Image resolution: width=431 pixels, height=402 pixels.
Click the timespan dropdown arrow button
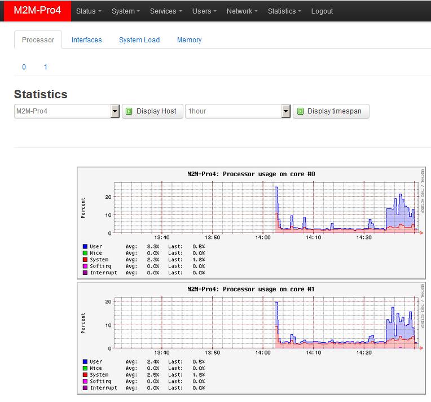pos(286,111)
